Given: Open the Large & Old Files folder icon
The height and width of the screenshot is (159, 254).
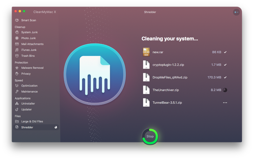Looking at the screenshot, I should click(x=17, y=121).
